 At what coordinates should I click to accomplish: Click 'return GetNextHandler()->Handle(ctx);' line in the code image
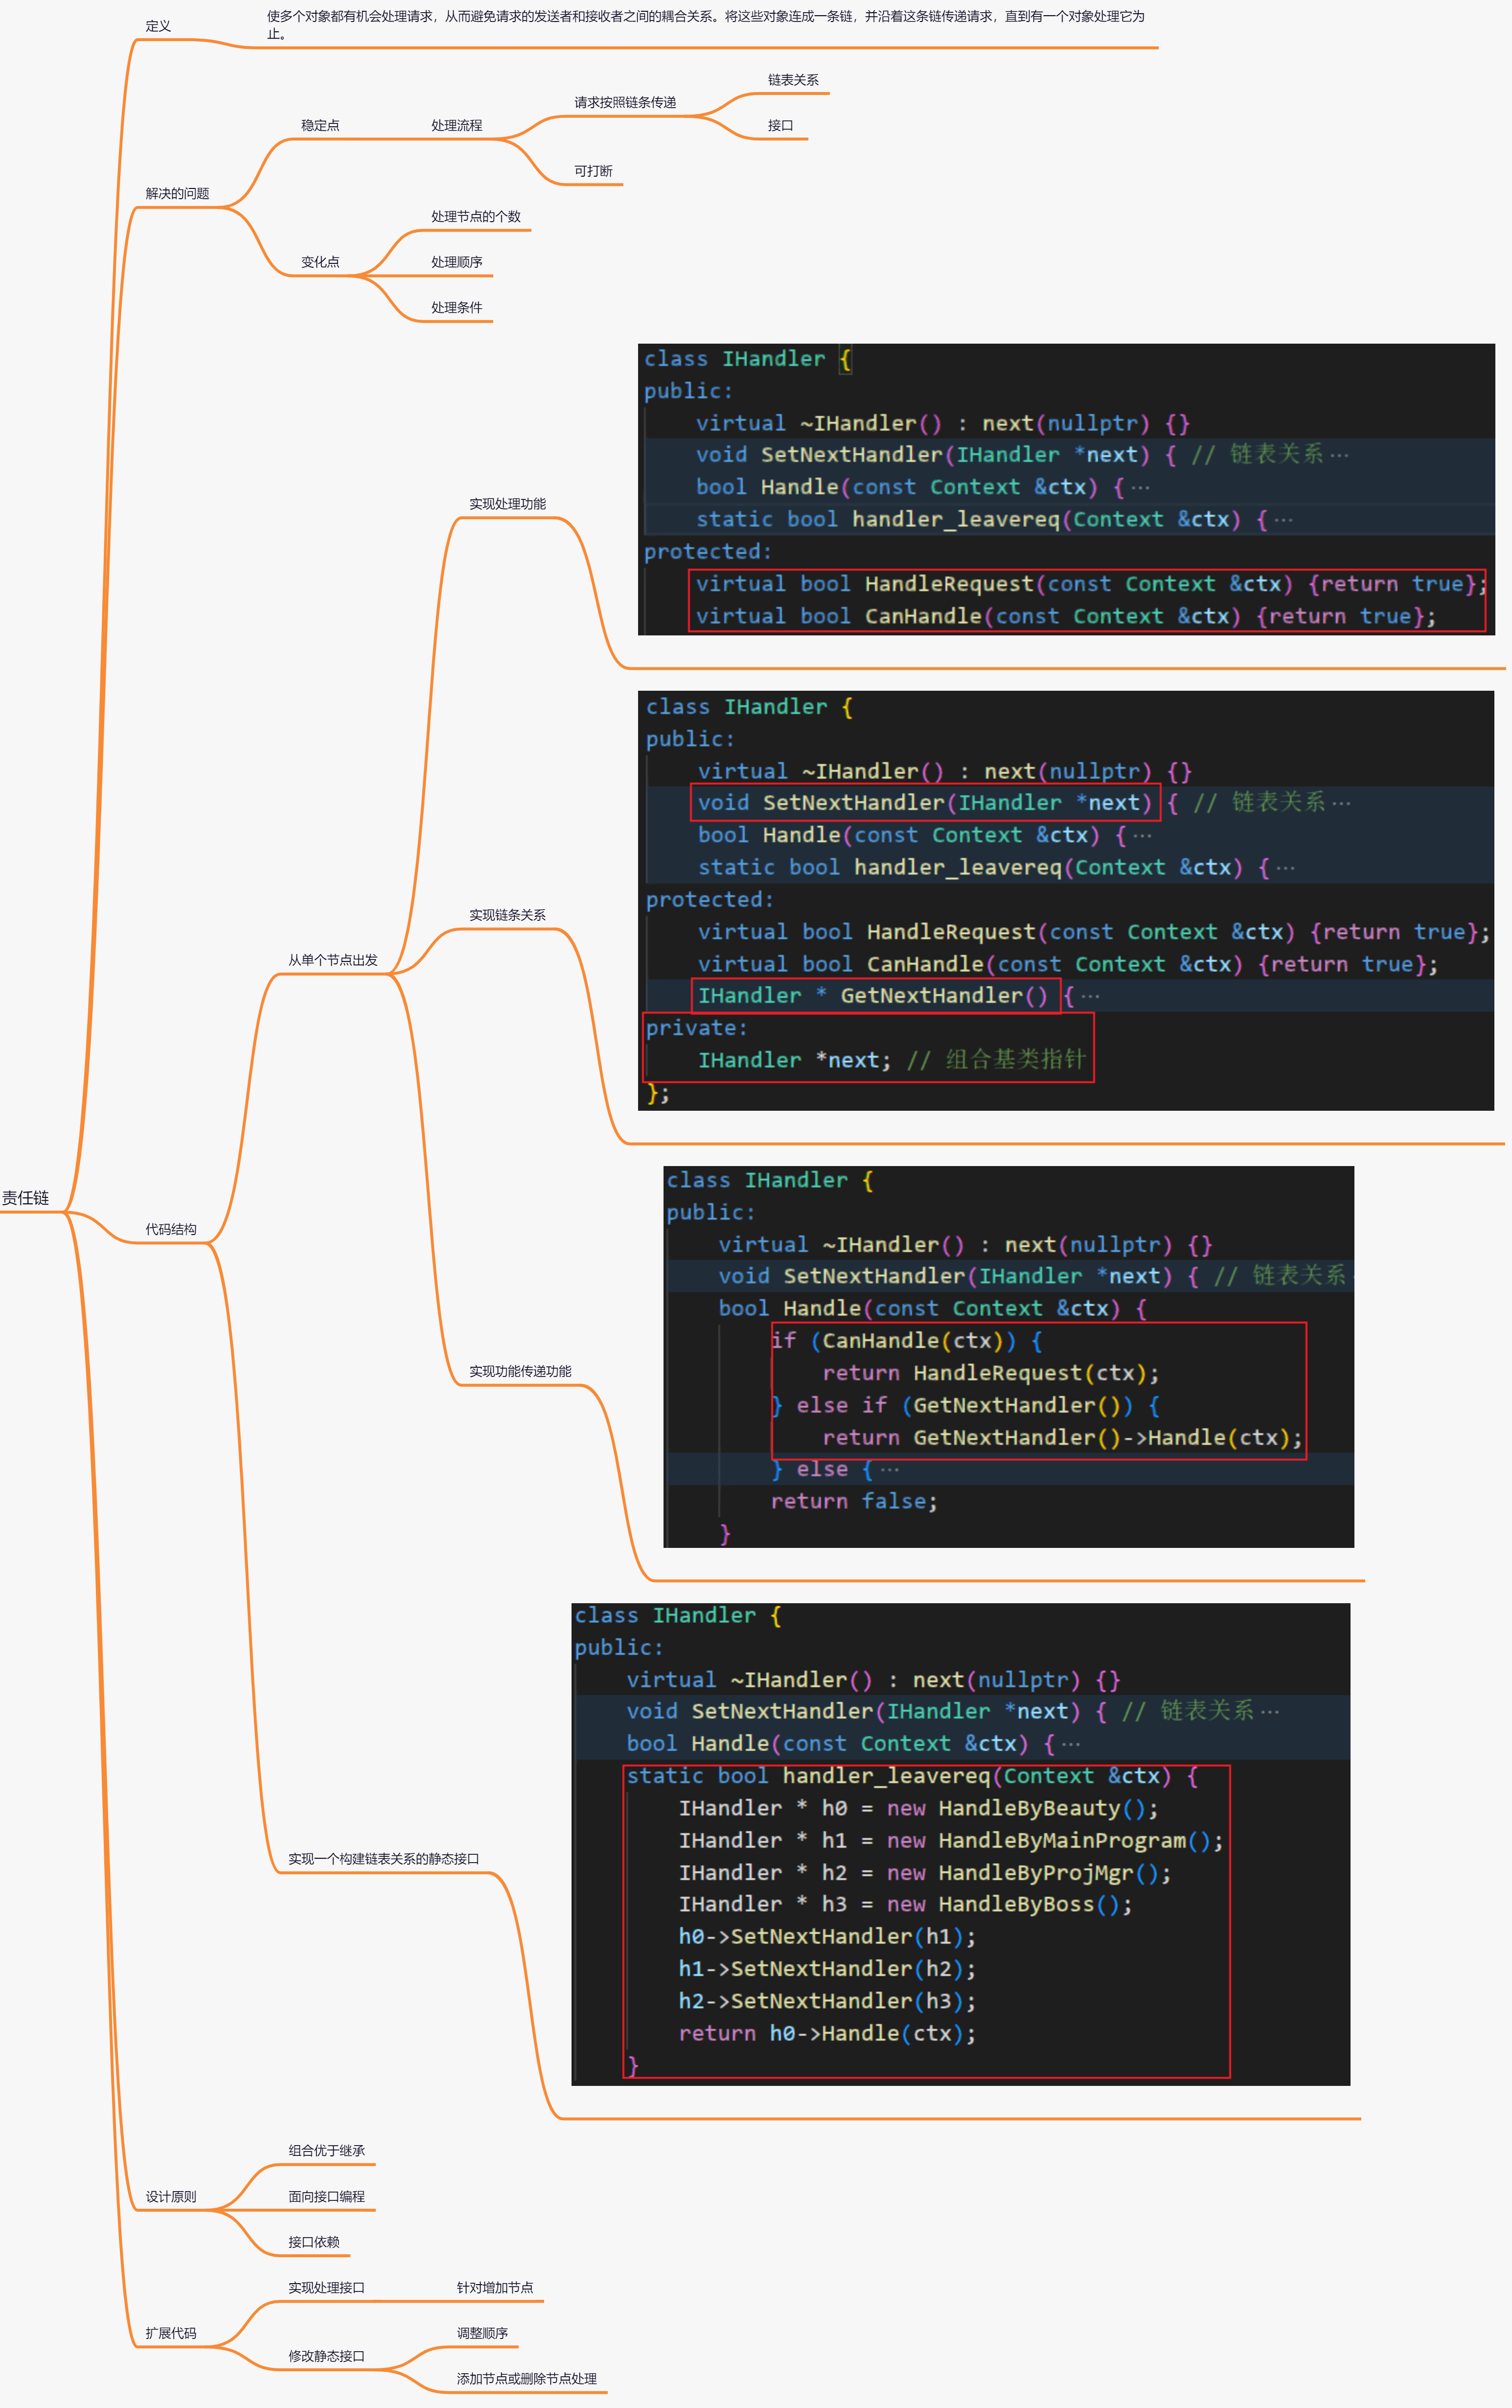1062,1438
